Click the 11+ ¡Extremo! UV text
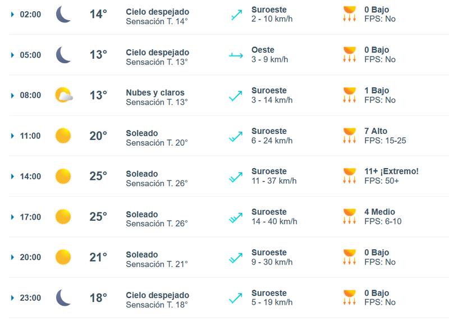 (x=391, y=171)
